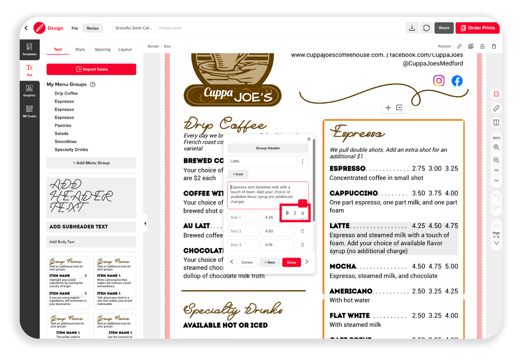This screenshot has height=362, width=523.
Task: Click the Facebook icon on the menu
Action: coord(457,81)
